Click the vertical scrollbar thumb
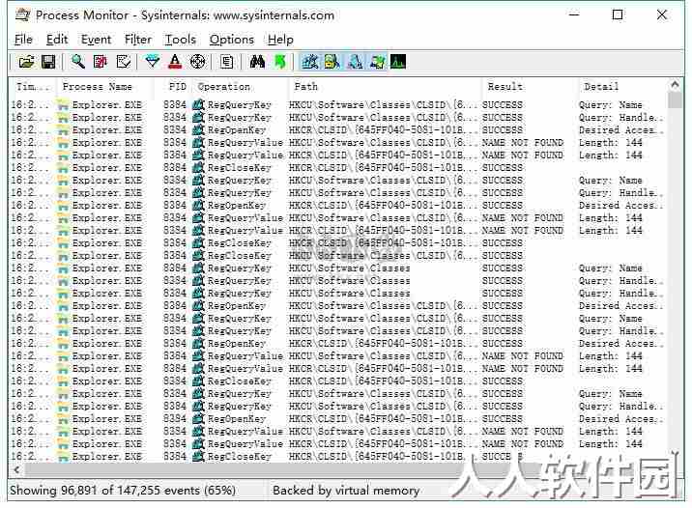 tap(675, 100)
